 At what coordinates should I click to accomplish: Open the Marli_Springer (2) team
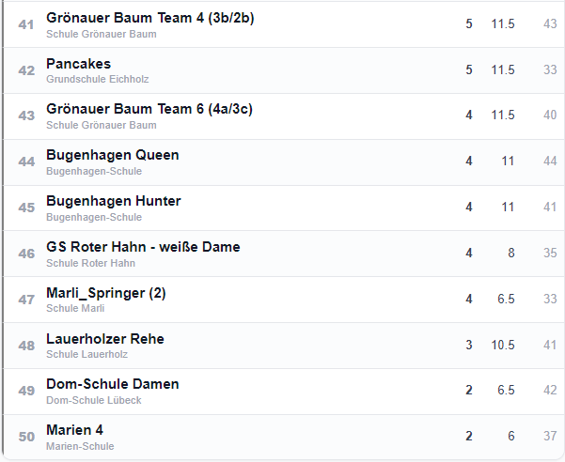pyautogui.click(x=105, y=293)
